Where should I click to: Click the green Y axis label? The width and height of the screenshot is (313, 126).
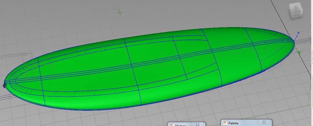tap(300, 53)
